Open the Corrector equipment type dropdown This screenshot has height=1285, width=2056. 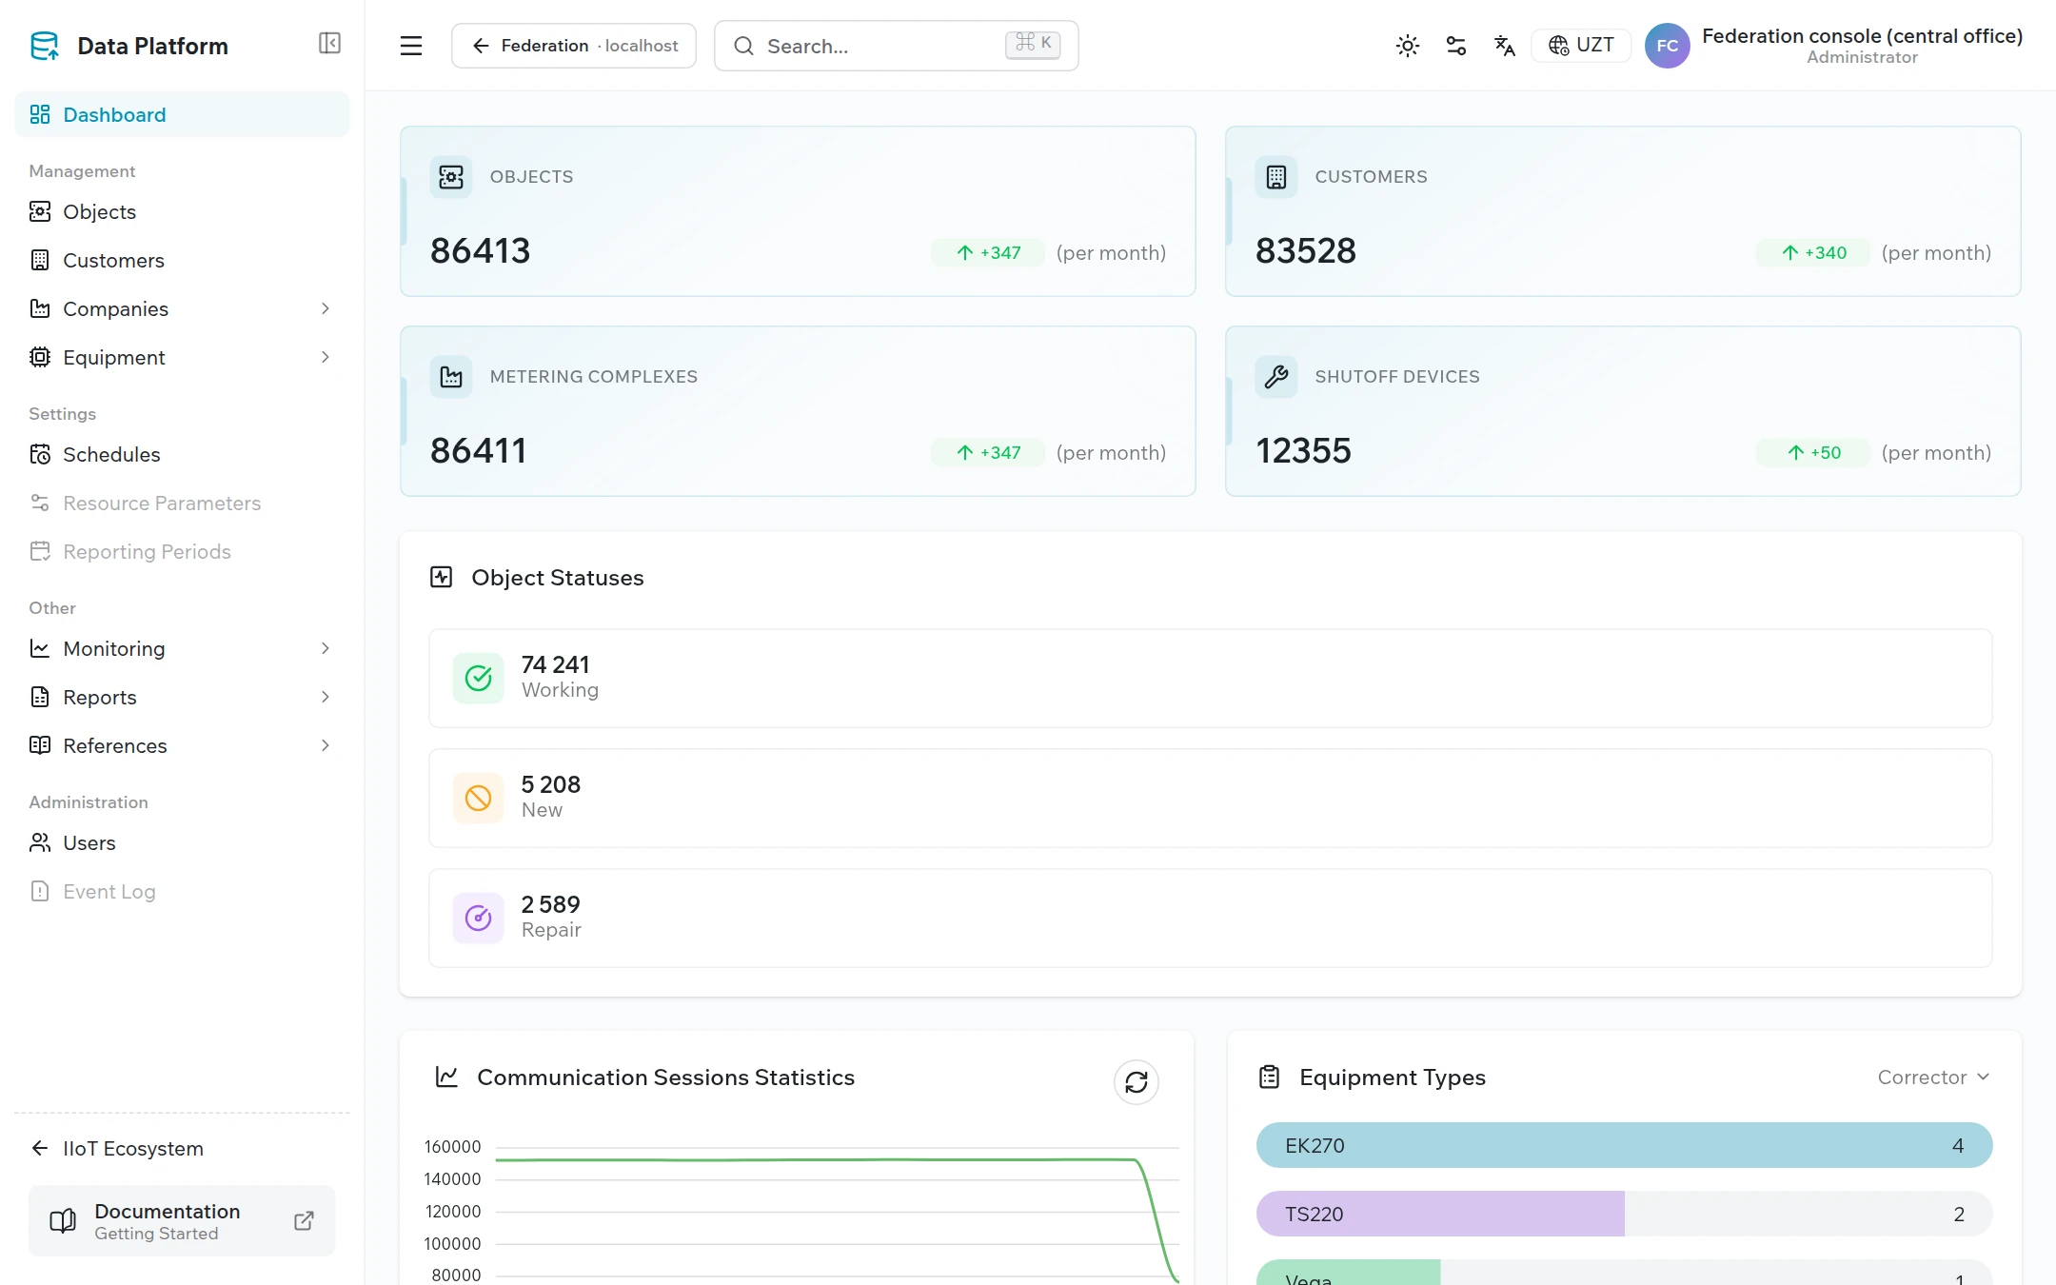click(1933, 1077)
